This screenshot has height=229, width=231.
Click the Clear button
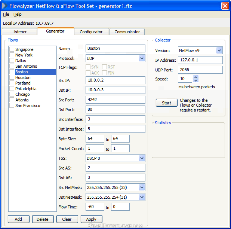coord(67,219)
